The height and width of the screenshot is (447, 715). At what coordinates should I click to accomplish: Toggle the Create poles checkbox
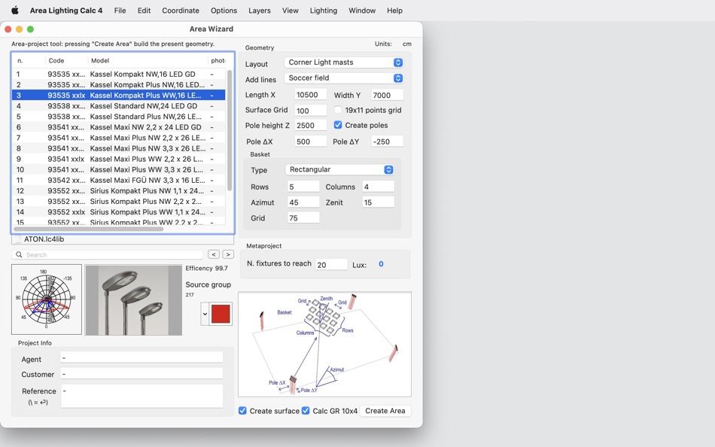(338, 125)
